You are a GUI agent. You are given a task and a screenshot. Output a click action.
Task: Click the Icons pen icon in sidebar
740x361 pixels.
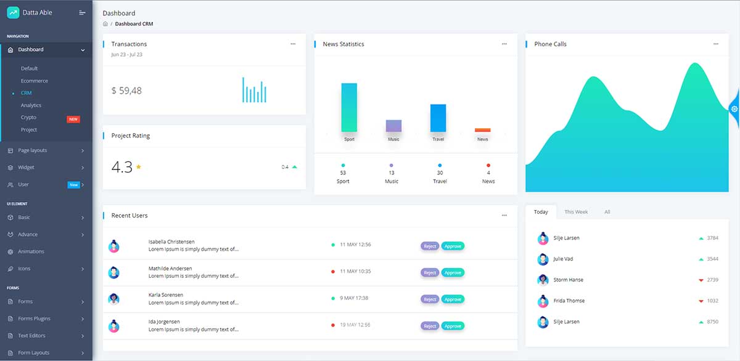(x=10, y=269)
